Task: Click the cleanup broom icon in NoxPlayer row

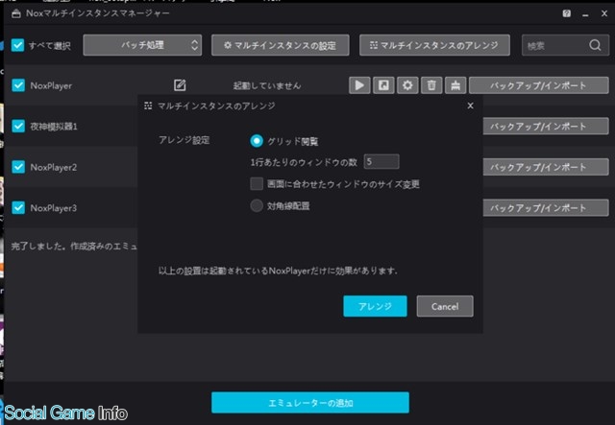Action: pyautogui.click(x=455, y=85)
